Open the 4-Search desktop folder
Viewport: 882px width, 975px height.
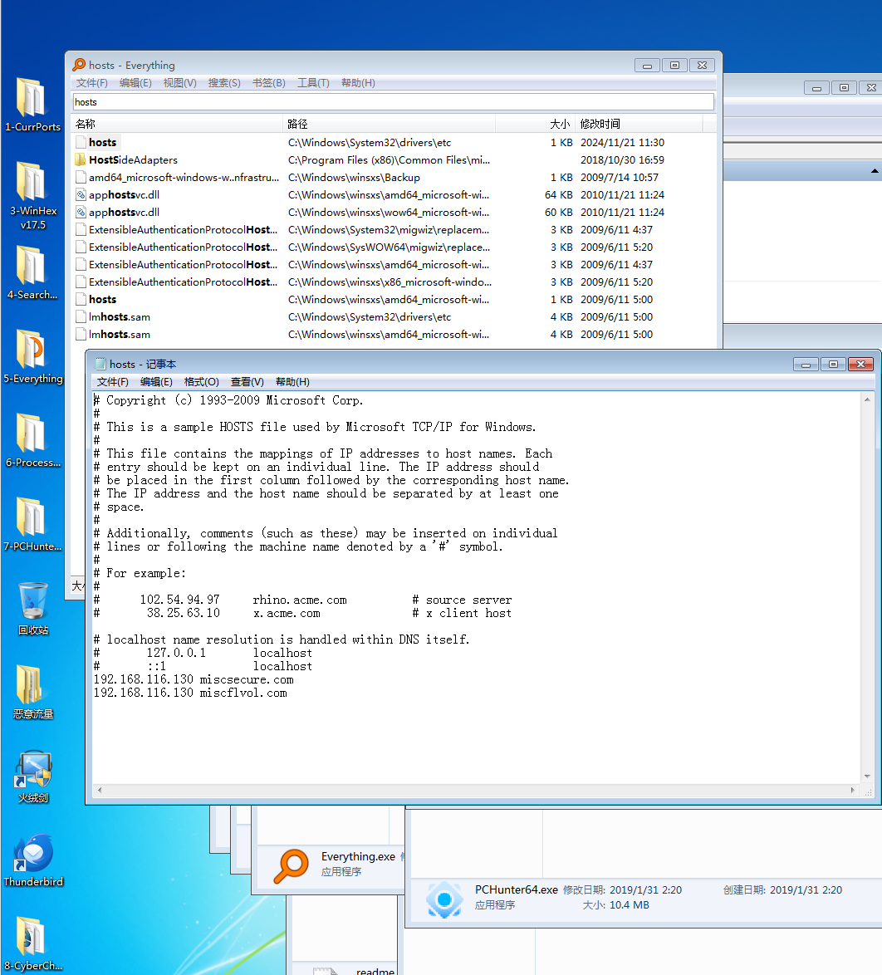(x=32, y=272)
